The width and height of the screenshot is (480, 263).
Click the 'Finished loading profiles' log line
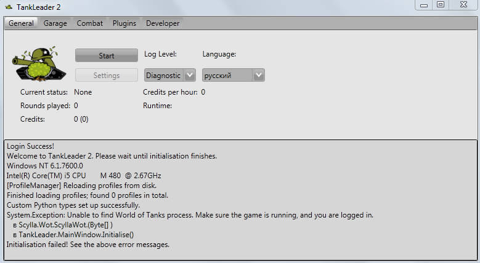(x=87, y=195)
